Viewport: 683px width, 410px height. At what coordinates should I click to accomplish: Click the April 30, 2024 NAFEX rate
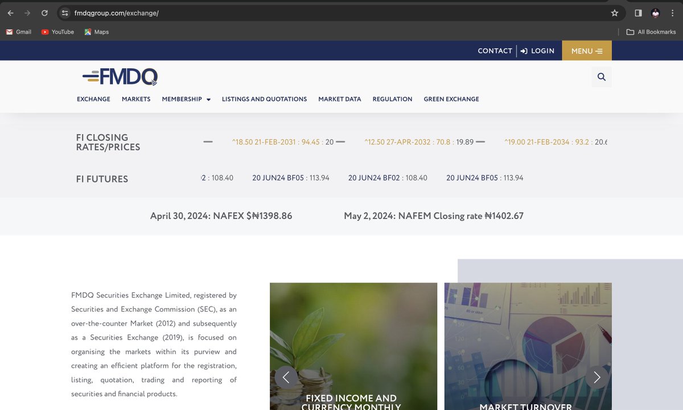click(x=221, y=216)
